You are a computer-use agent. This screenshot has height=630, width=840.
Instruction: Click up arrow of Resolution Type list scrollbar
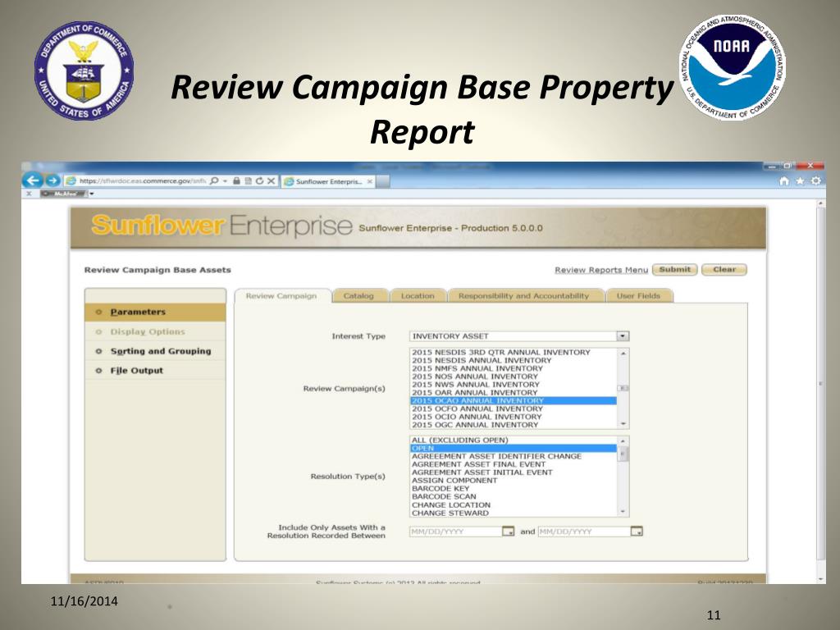(x=623, y=441)
